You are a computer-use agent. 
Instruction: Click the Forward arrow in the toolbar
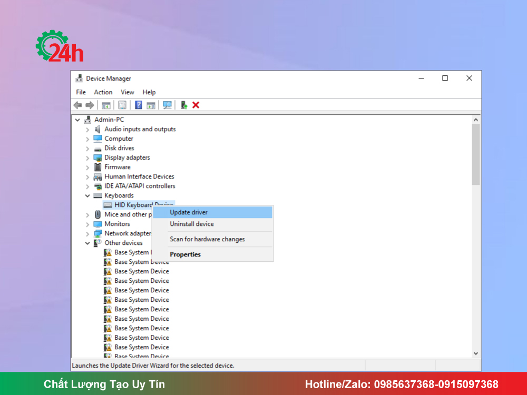(x=90, y=105)
